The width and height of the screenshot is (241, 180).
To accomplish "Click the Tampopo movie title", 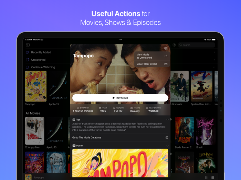I will click(83, 56).
